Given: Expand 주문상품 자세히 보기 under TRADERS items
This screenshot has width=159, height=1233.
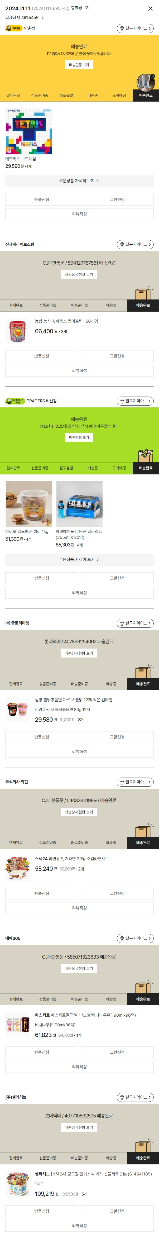Looking at the screenshot, I should (79, 559).
